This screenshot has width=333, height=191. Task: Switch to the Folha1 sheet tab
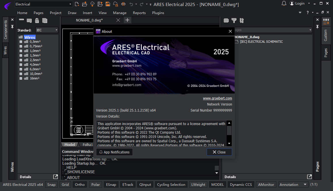coord(87,145)
